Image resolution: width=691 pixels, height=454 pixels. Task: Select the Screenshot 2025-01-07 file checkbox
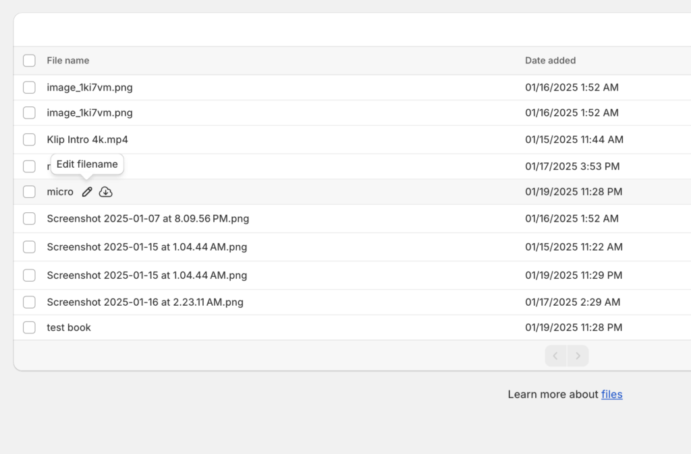click(x=29, y=218)
